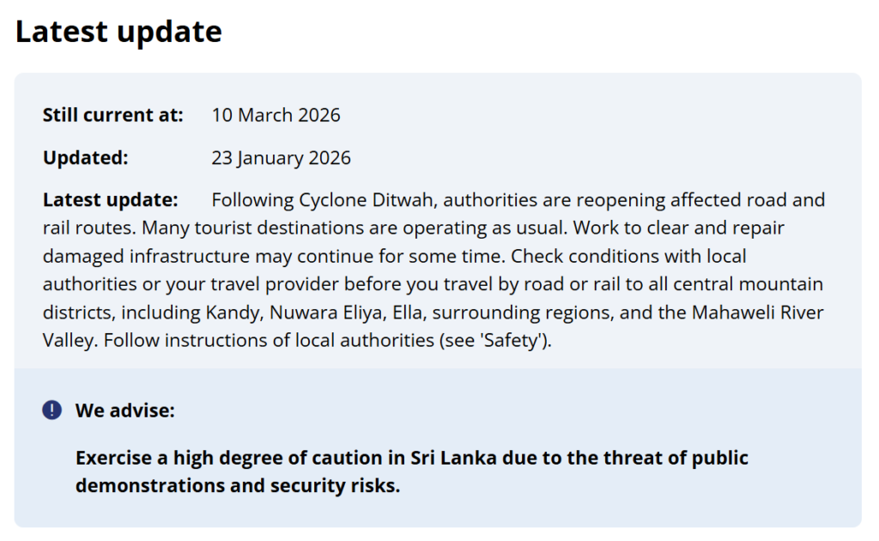The height and width of the screenshot is (541, 879).
Task: Click 'demonstrations and security risks.' advice line
Action: click(x=238, y=485)
